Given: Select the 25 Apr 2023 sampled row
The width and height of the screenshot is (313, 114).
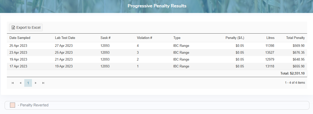Looking at the screenshot, I should [x=18, y=46].
